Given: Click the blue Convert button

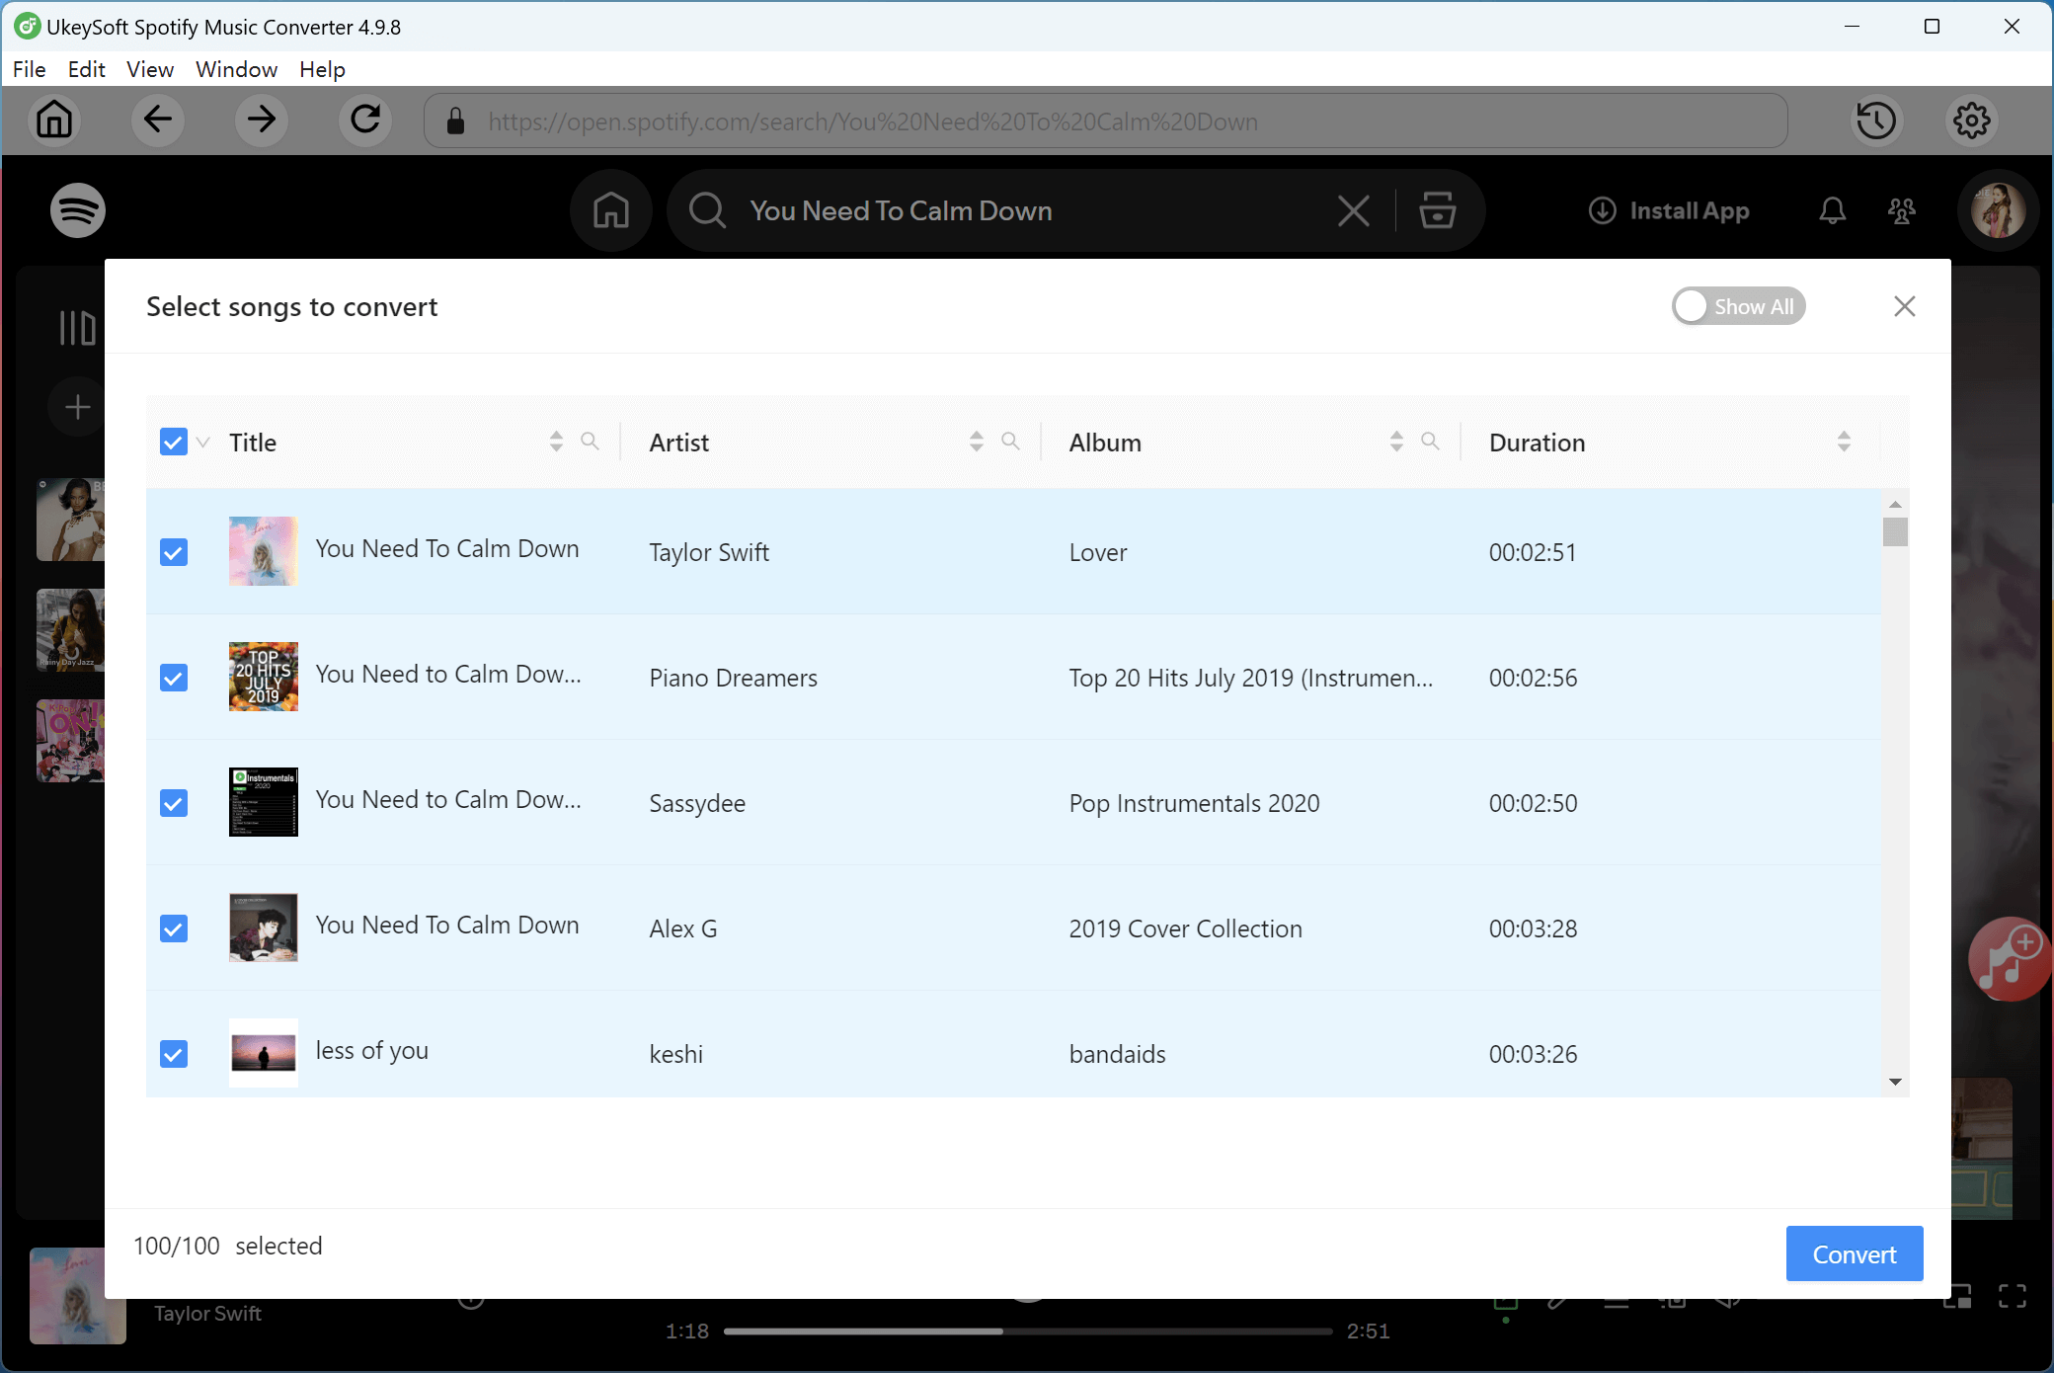Looking at the screenshot, I should tap(1854, 1253).
